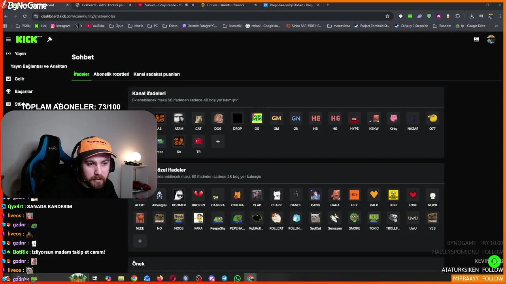
Task: Open the Müzik bookmarks folder
Action: point(136,26)
